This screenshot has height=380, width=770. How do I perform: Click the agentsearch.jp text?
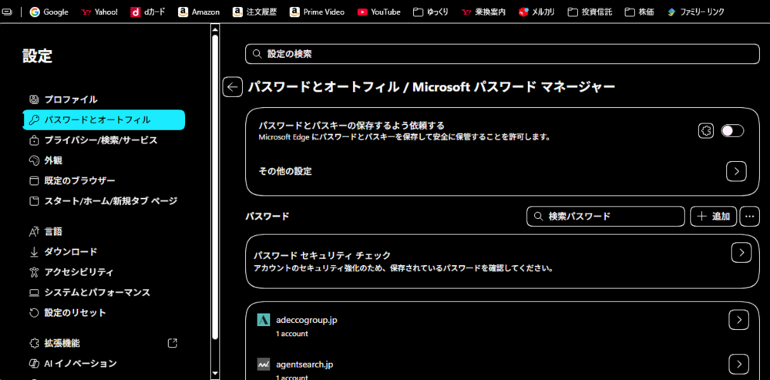(x=305, y=365)
